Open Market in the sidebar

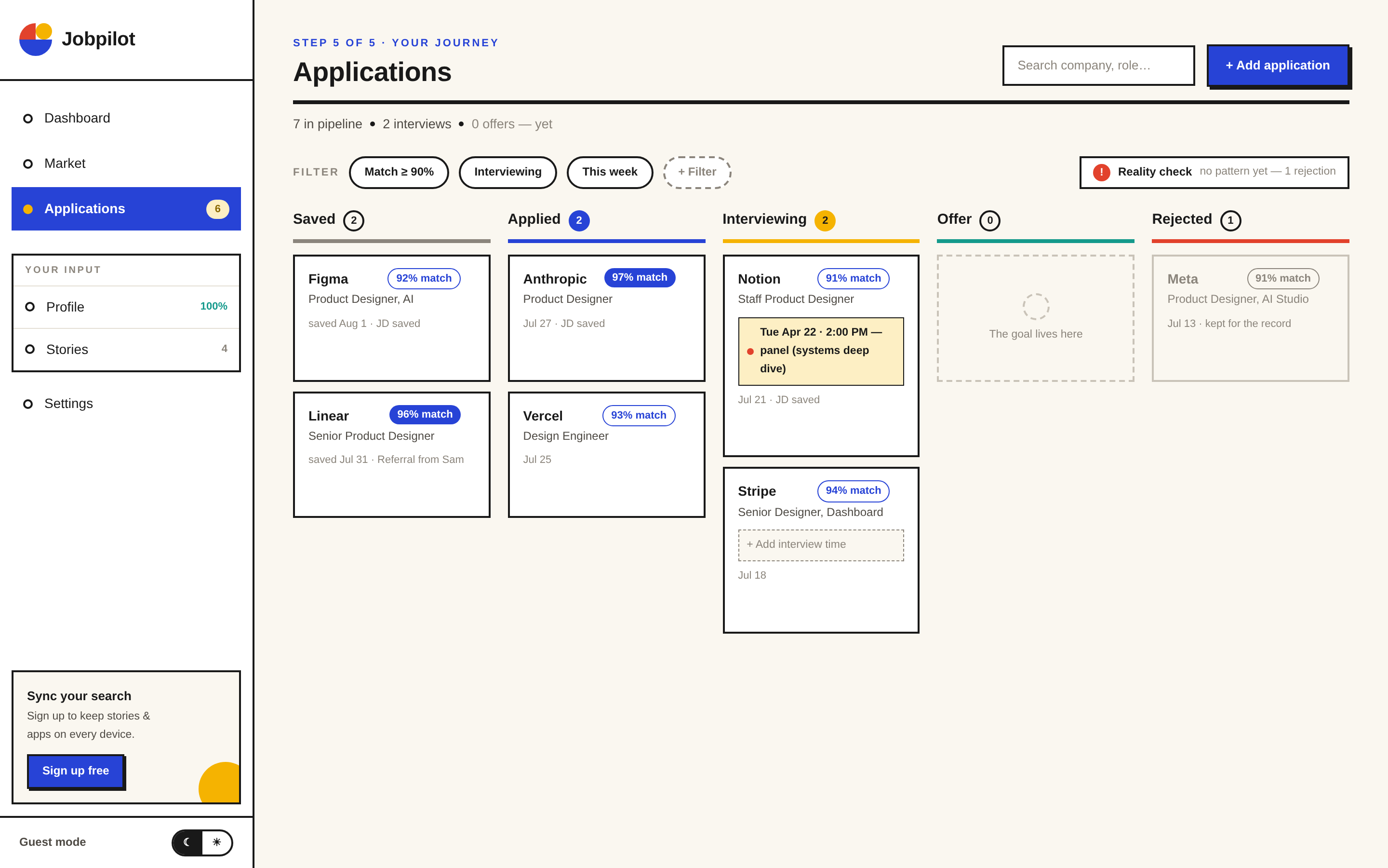pyautogui.click(x=126, y=163)
